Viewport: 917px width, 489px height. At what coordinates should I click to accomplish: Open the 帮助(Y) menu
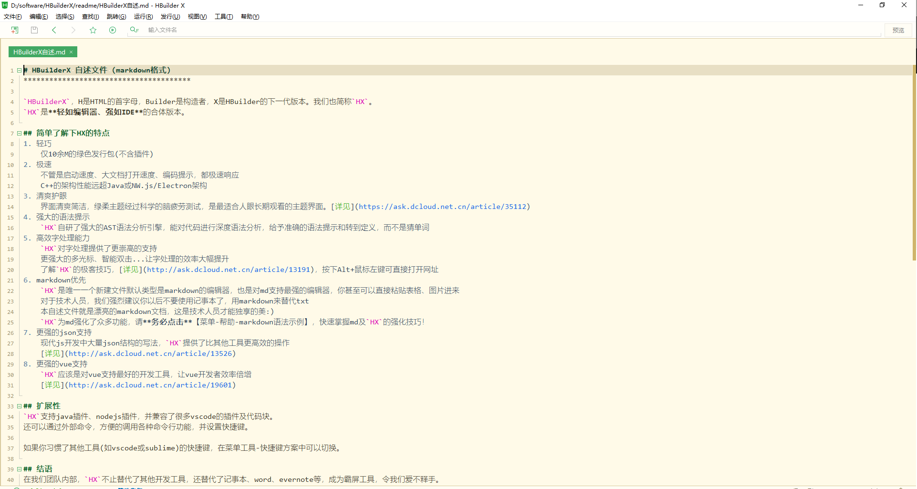tap(250, 17)
